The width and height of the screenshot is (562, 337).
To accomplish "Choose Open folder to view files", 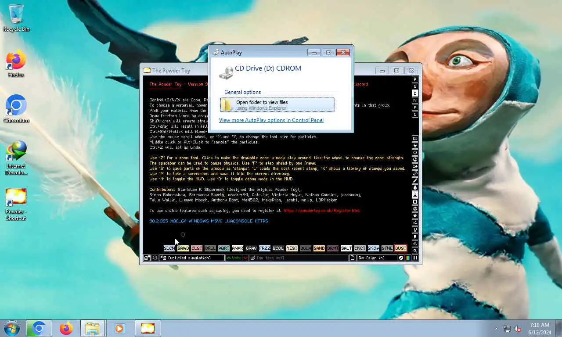I will pos(277,105).
